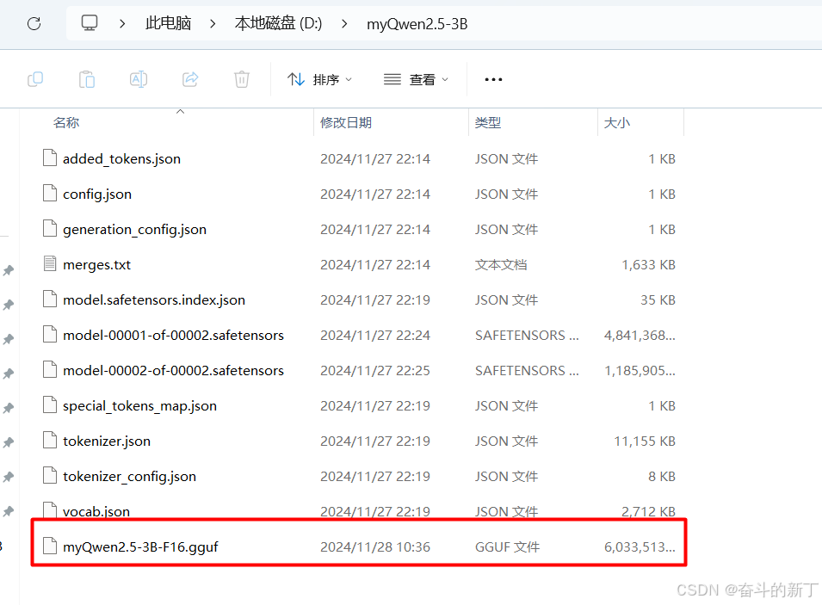Click the text document icon of merges.txt
The image size is (822, 605).
pyautogui.click(x=50, y=263)
